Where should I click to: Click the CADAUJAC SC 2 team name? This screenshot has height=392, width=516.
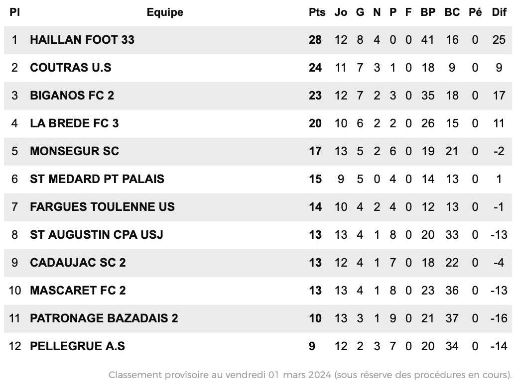pyautogui.click(x=78, y=263)
